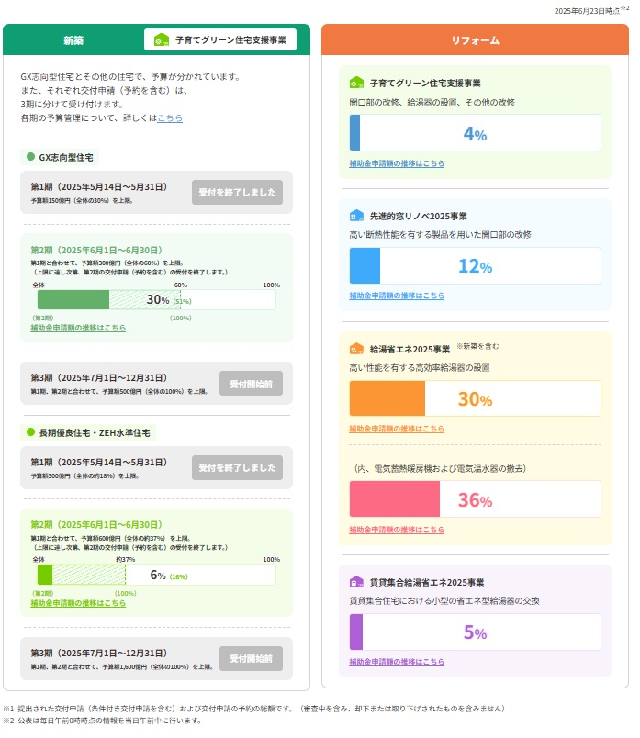Click green house icon in 新築 header badge

click(x=162, y=40)
